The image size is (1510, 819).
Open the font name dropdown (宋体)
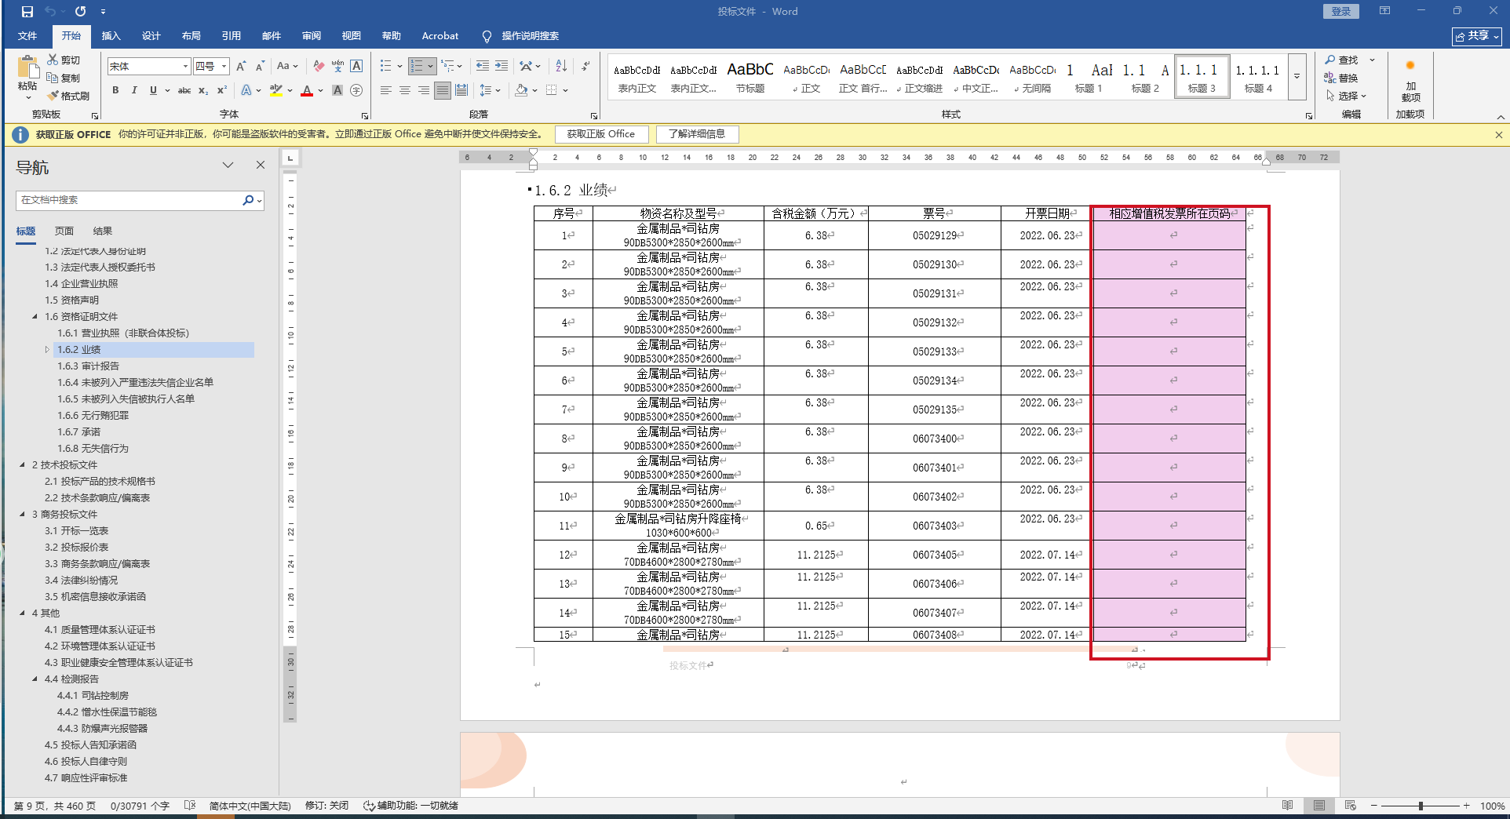[x=185, y=67]
